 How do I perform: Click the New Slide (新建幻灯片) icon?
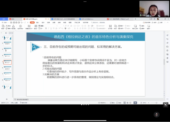pos(29,26)
